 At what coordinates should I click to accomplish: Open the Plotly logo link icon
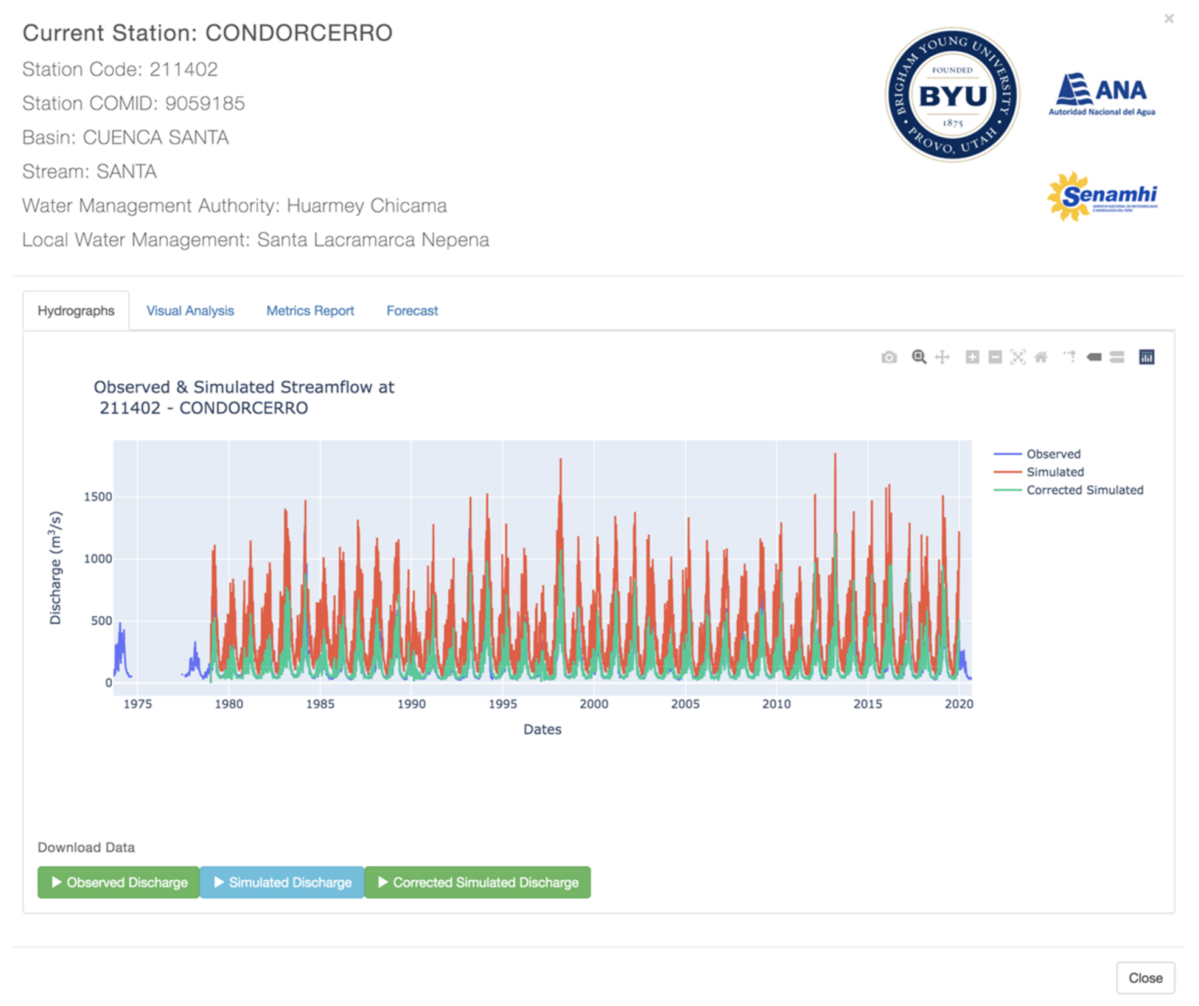[x=1146, y=357]
